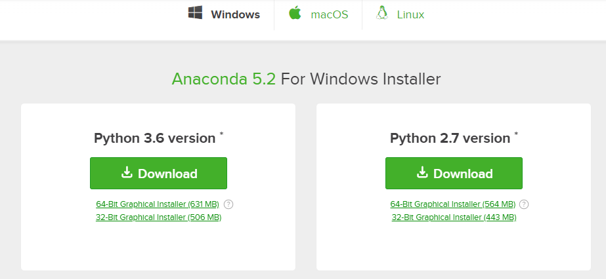Click the Python 2.7 version heading
The image size is (606, 279).
pyautogui.click(x=450, y=138)
